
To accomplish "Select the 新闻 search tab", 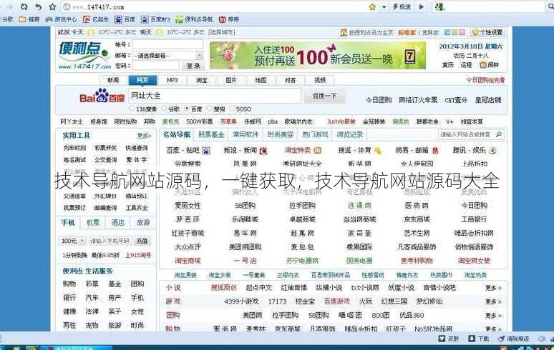I will coord(113,81).
